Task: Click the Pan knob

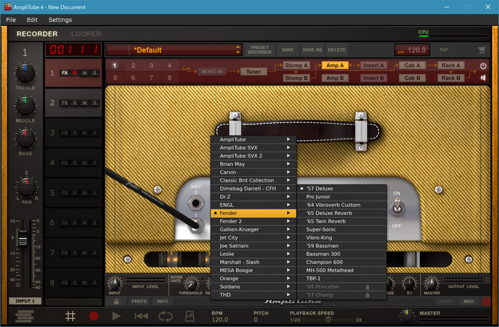Action: 27,187
